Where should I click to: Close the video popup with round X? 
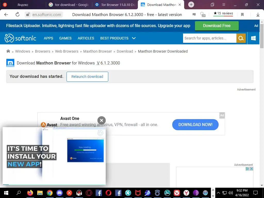[x=102, y=120]
